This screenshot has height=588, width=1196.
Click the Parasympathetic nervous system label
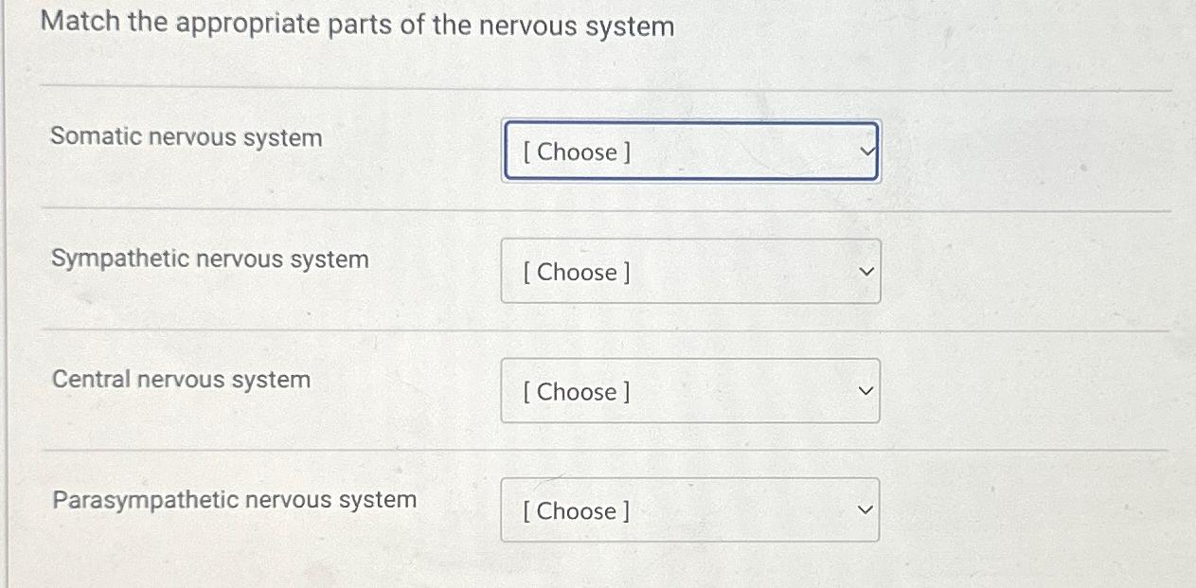coord(234,500)
